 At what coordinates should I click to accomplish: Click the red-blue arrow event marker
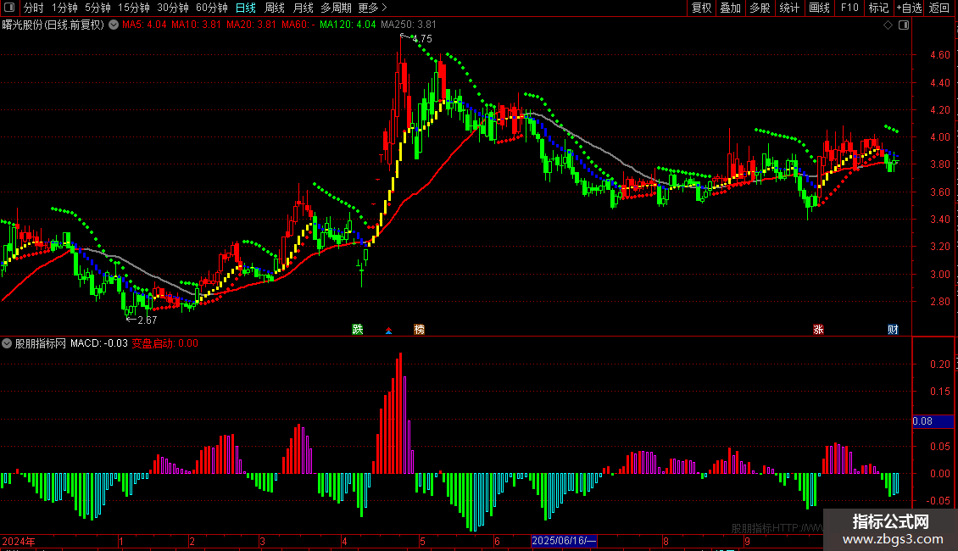pos(388,331)
